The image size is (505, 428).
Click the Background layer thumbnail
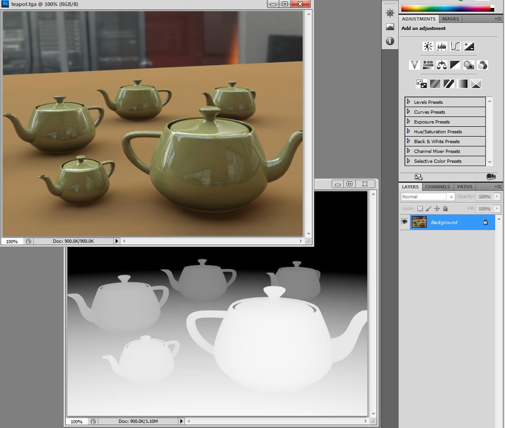pos(419,222)
